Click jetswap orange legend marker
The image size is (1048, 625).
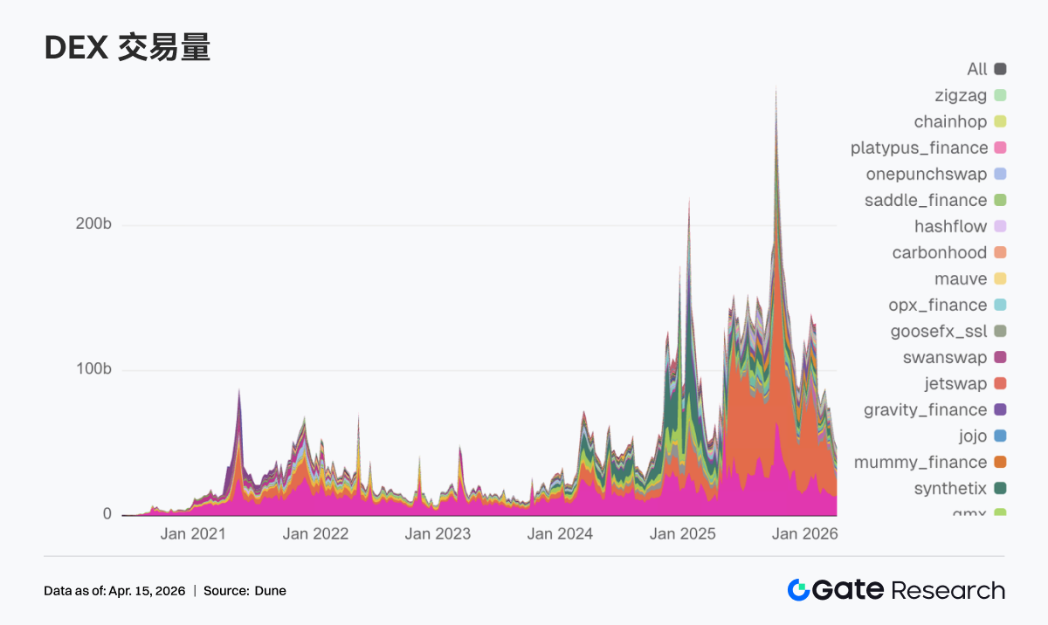tap(1000, 384)
